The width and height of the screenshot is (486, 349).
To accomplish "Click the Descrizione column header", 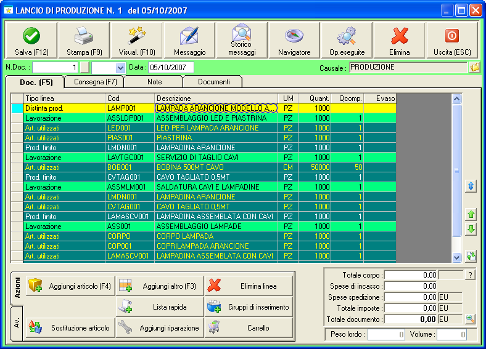I will [216, 98].
